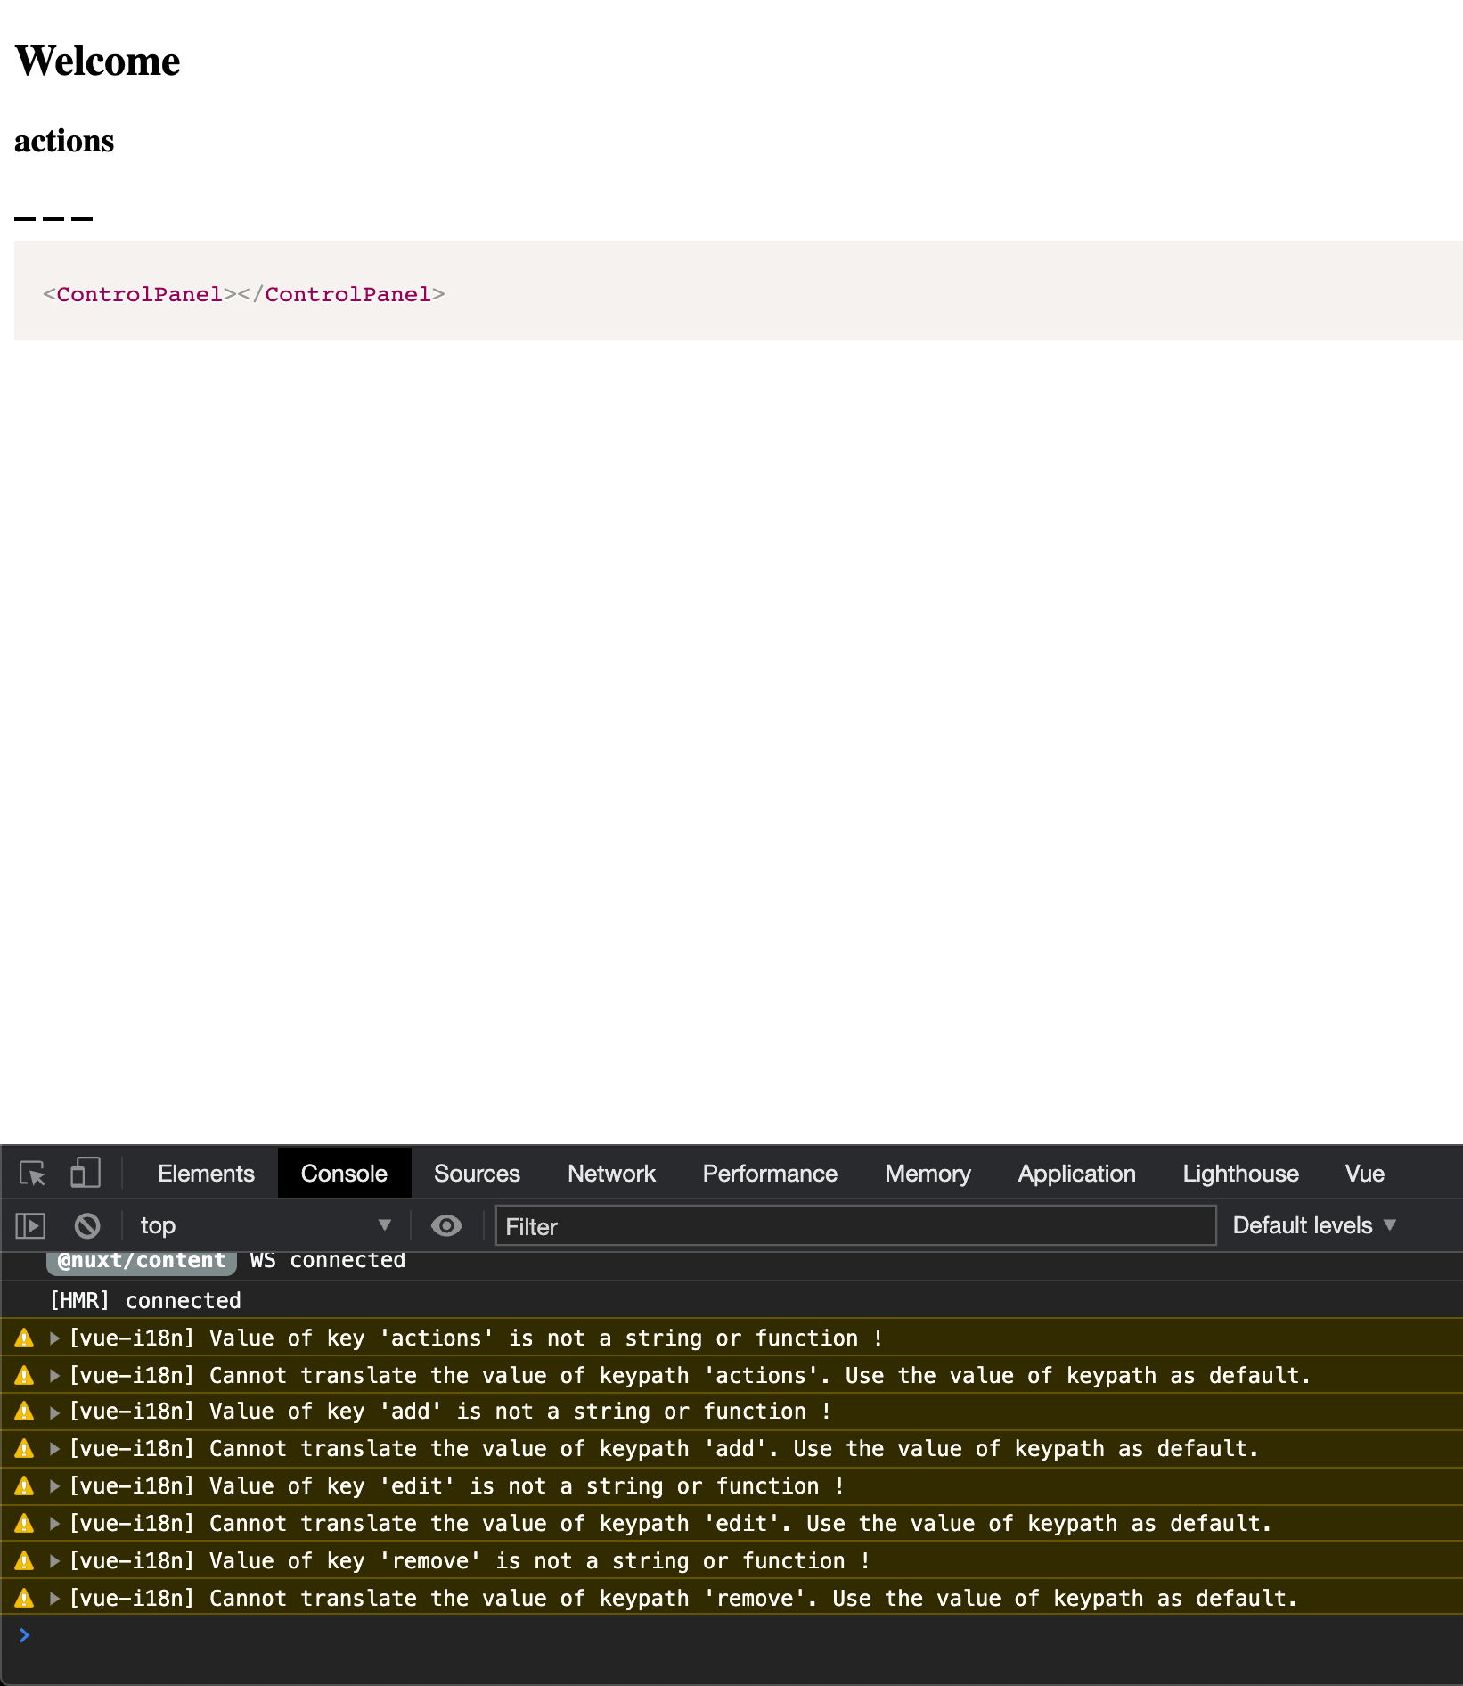Open the Vue devtools tab
This screenshot has width=1463, height=1686.
tap(1364, 1174)
